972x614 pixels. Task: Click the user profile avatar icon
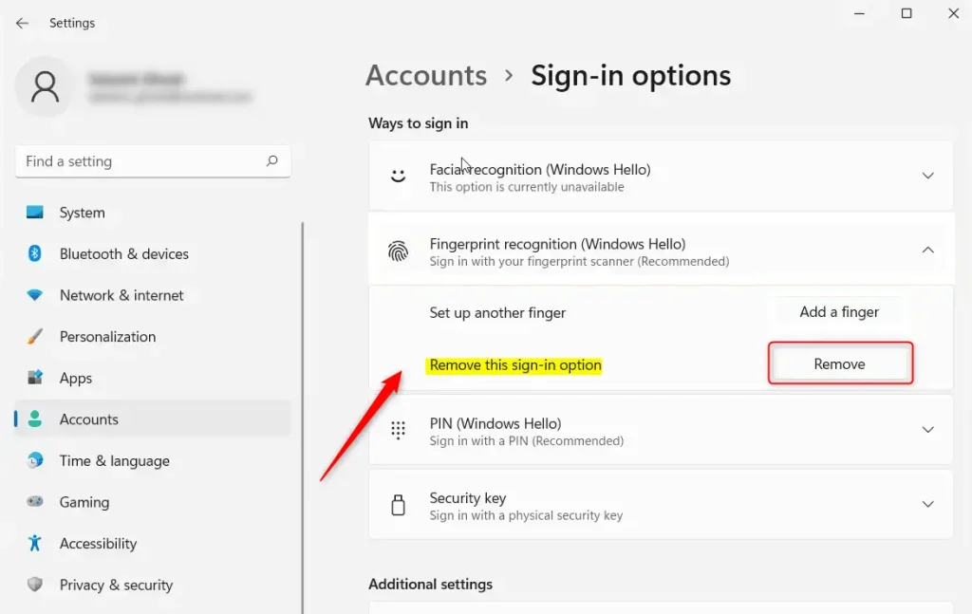[x=45, y=87]
